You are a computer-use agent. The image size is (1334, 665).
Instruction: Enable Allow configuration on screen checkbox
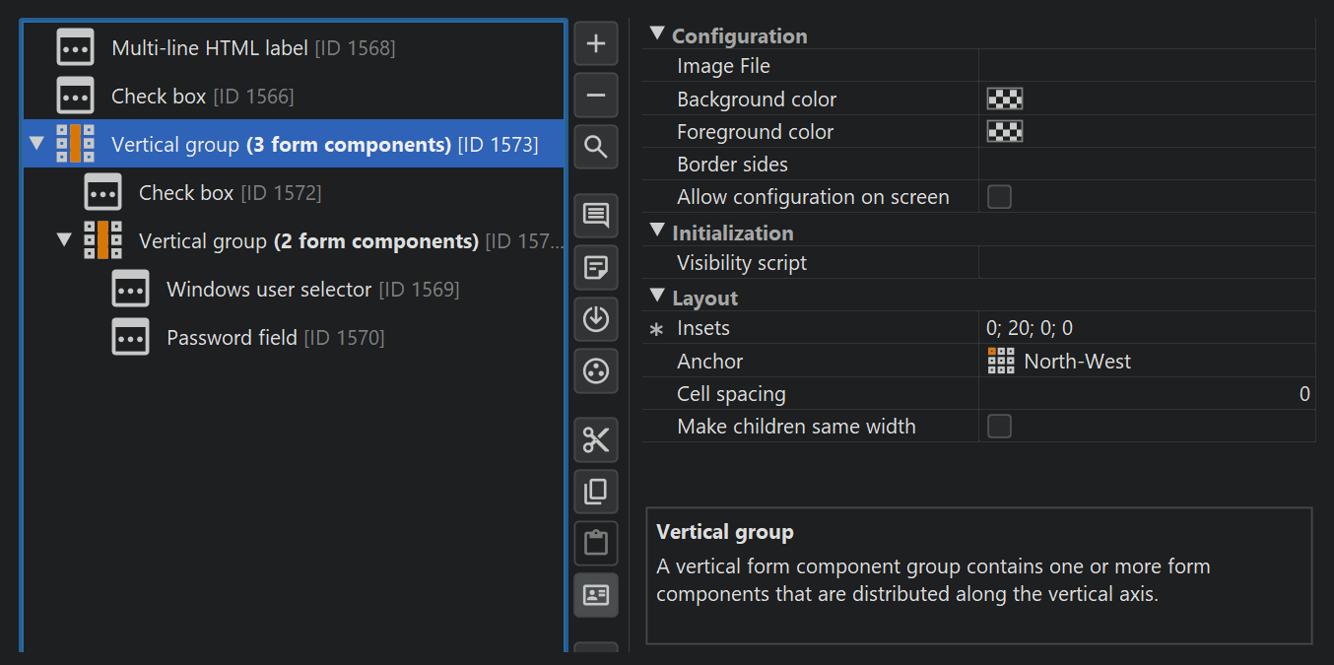pos(999,197)
